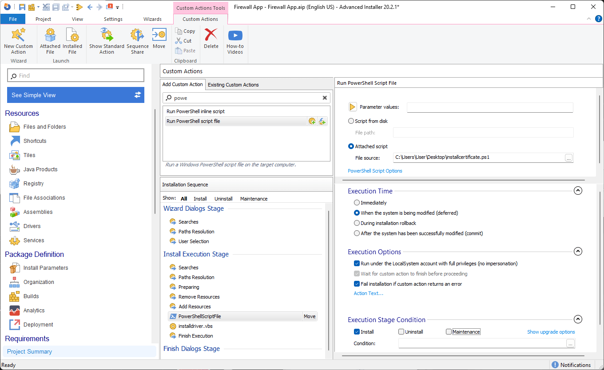This screenshot has width=604, height=370.
Task: Check the Uninstall stage condition
Action: 401,332
